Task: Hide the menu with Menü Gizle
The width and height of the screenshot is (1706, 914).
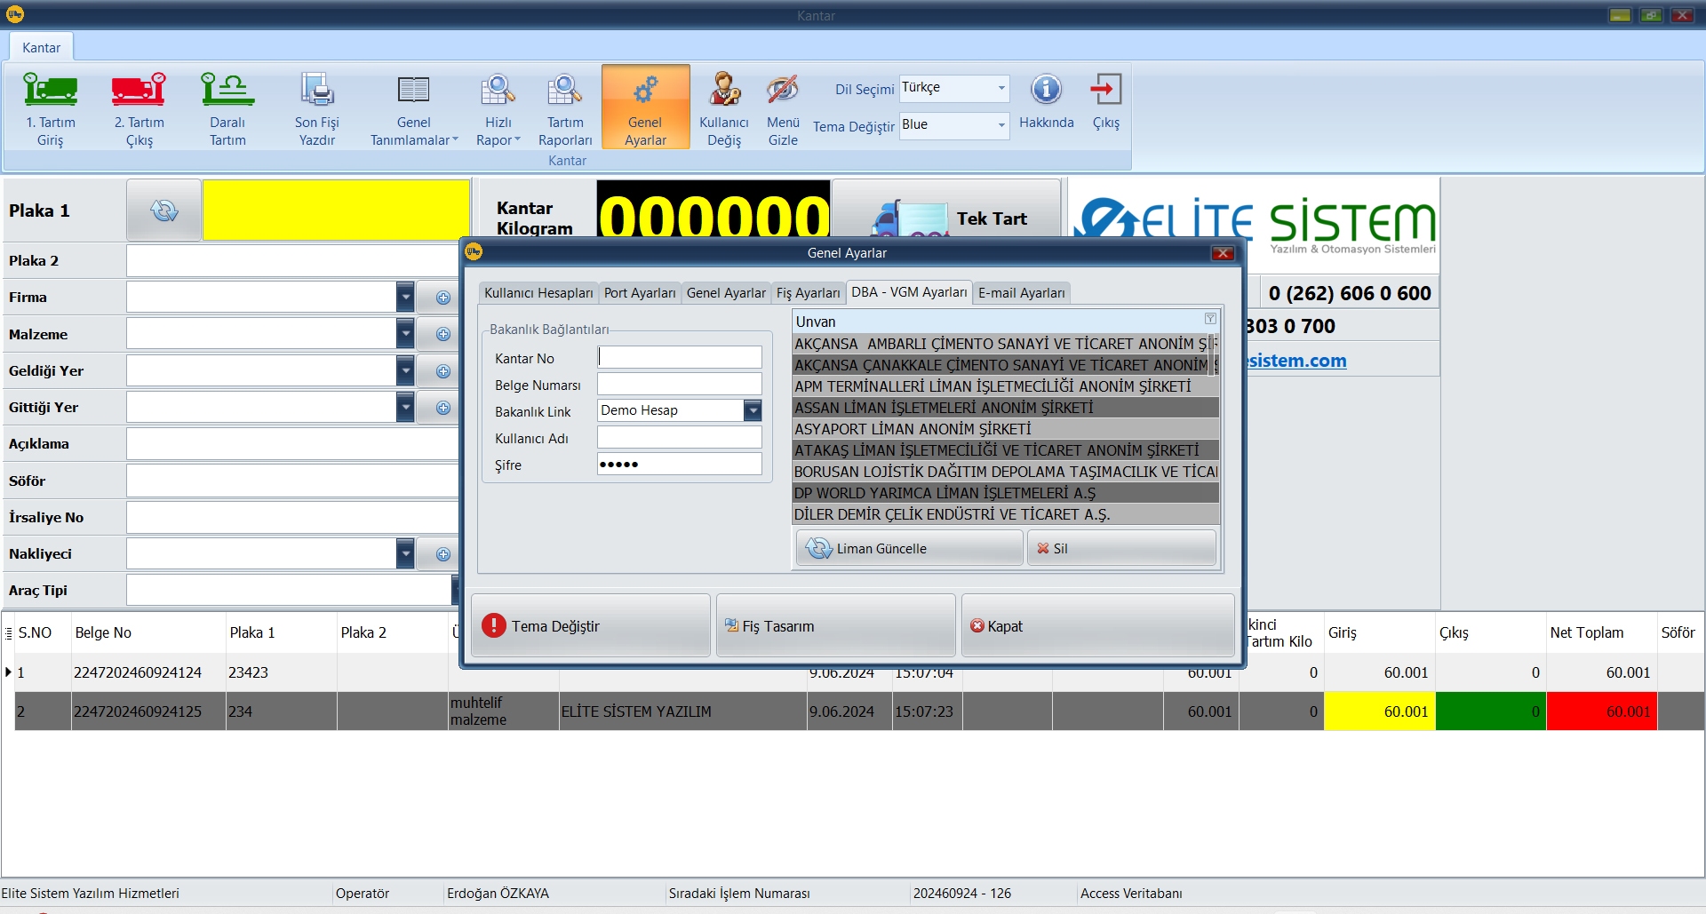Action: click(x=783, y=108)
